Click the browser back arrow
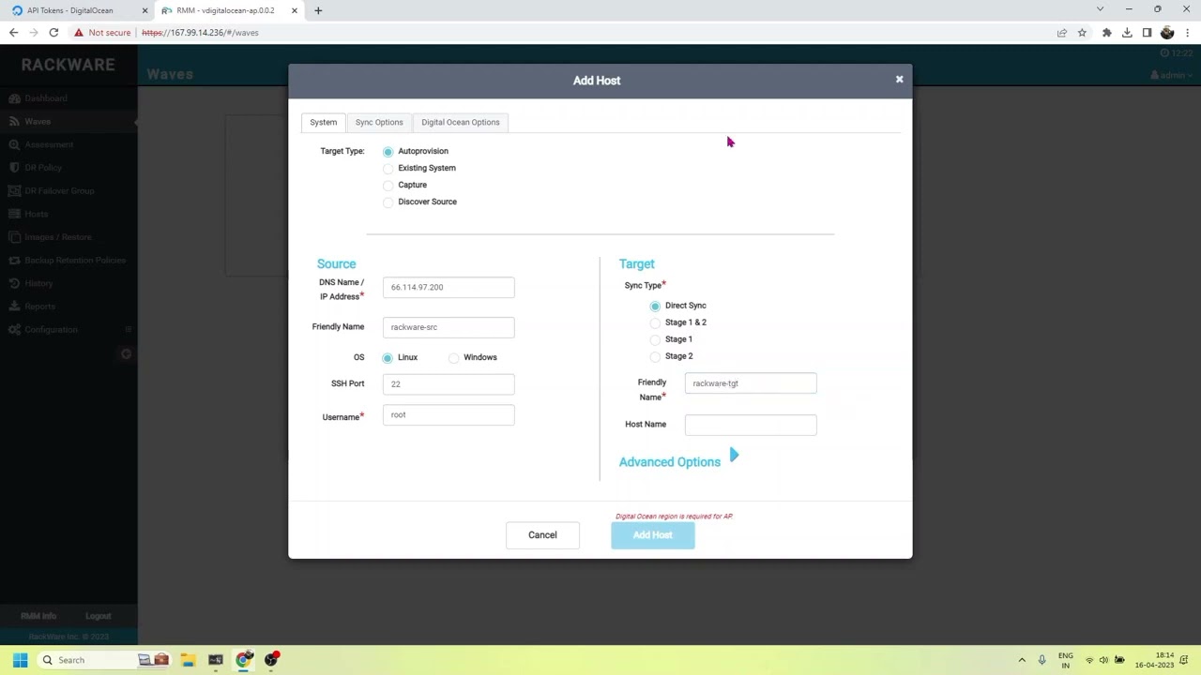The image size is (1201, 675). (x=13, y=33)
